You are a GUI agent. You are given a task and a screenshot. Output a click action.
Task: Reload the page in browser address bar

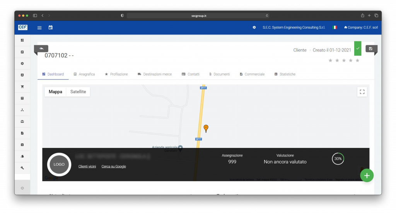pyautogui.click(x=267, y=15)
